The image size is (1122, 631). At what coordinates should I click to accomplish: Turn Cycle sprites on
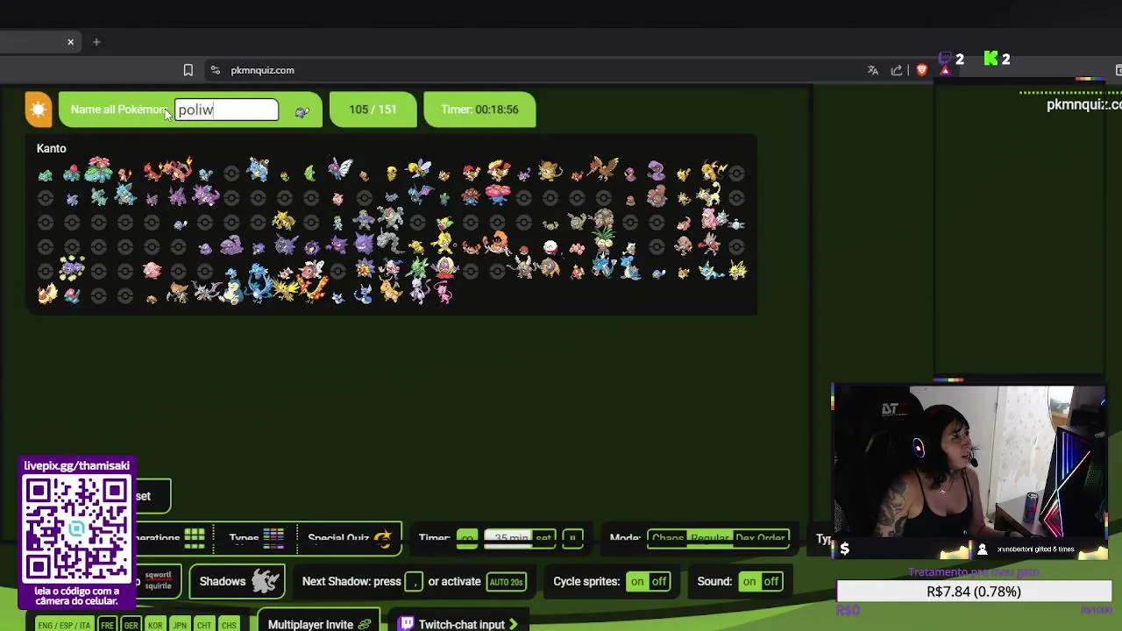(x=637, y=581)
